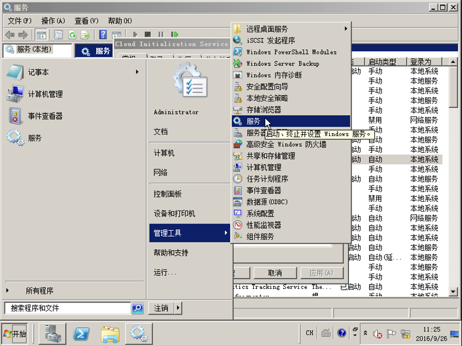Click the 开始 start button

(x=15, y=333)
